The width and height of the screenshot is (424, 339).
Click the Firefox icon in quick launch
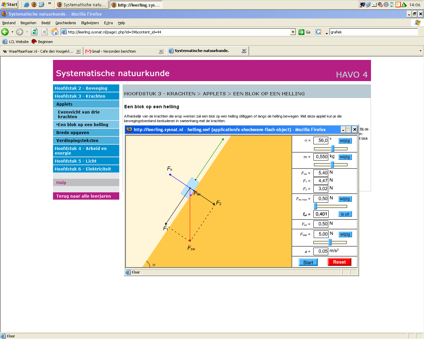coord(34,5)
